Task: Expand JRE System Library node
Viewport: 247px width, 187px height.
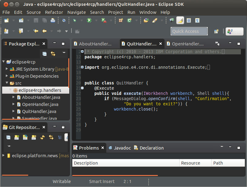Action: click(7, 69)
